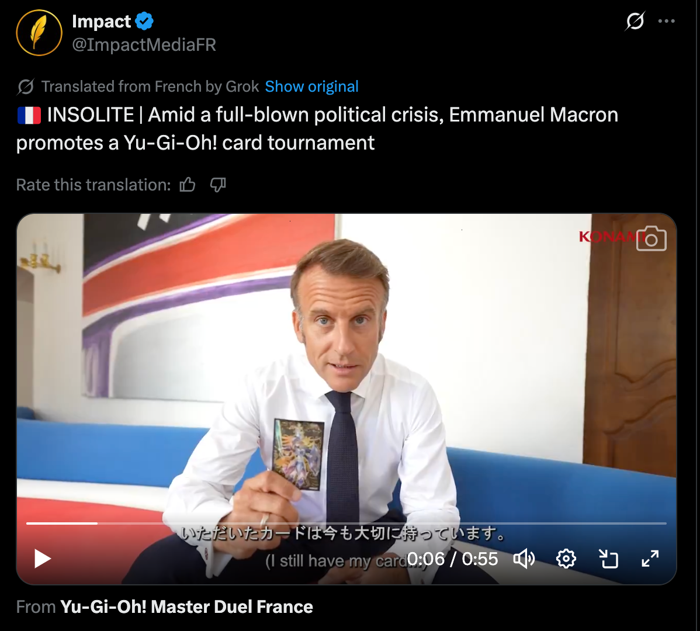Open the @ImpactMediaFR handle
Viewport: 700px width, 631px height.
pyautogui.click(x=144, y=44)
